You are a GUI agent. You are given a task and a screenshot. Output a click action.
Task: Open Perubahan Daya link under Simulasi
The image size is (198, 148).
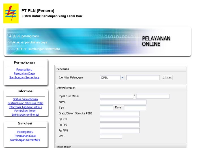coord(25,136)
